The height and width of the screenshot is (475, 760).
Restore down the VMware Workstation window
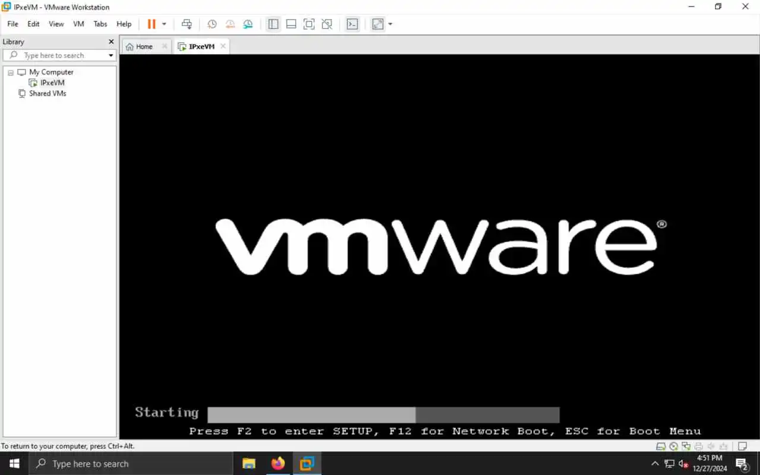coord(718,7)
